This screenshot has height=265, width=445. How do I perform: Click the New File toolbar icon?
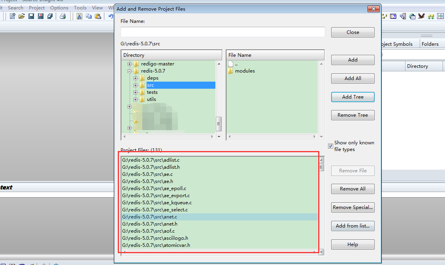[12, 16]
